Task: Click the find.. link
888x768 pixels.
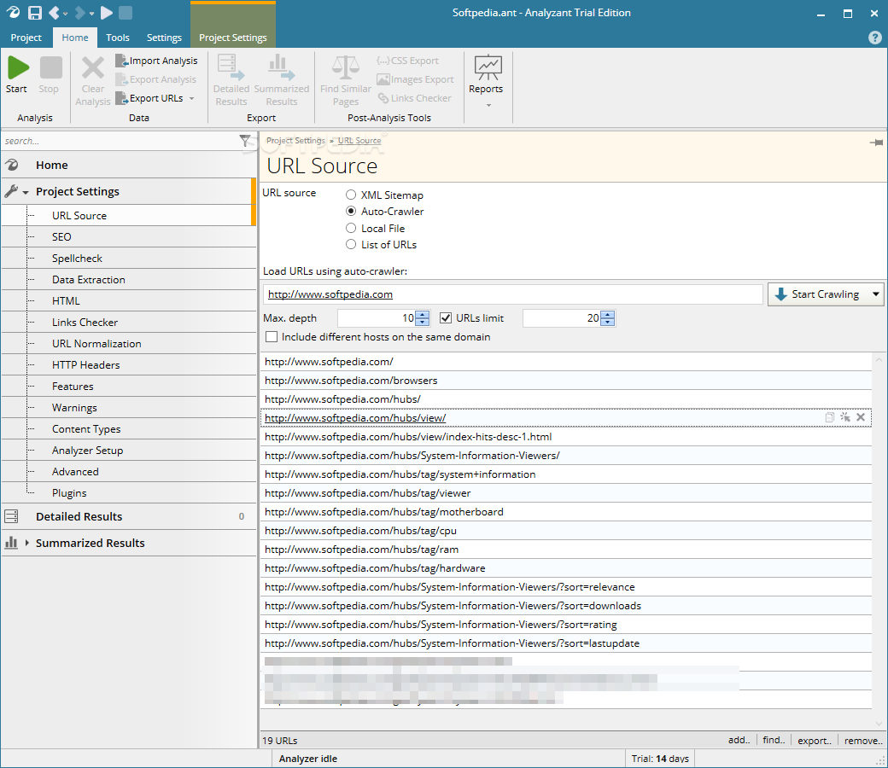Action: coord(774,740)
